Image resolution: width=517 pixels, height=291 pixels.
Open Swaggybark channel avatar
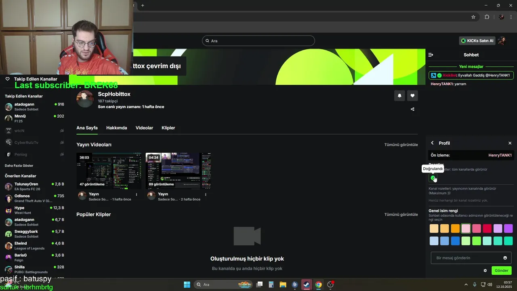point(8,234)
